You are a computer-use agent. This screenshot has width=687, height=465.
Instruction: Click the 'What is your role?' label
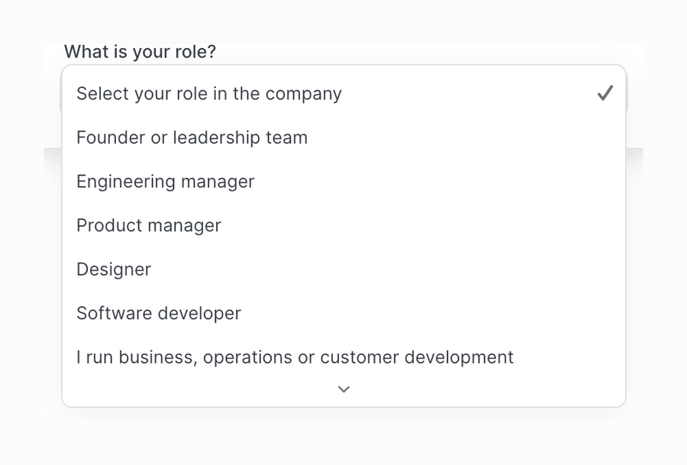140,52
